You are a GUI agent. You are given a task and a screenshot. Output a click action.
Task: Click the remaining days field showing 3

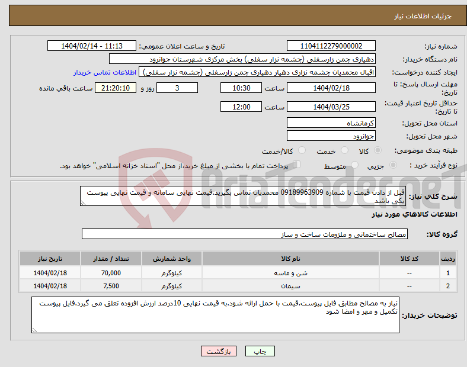[177, 88]
